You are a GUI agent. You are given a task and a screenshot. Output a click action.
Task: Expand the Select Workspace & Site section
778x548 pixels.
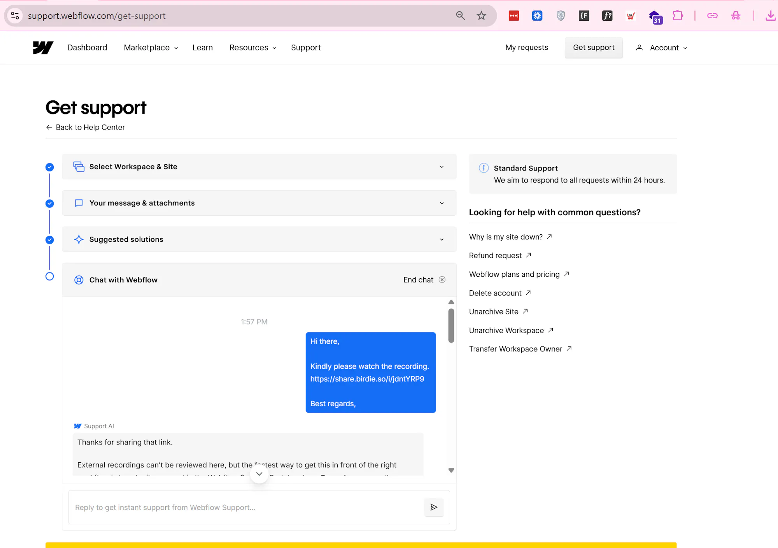pyautogui.click(x=259, y=167)
